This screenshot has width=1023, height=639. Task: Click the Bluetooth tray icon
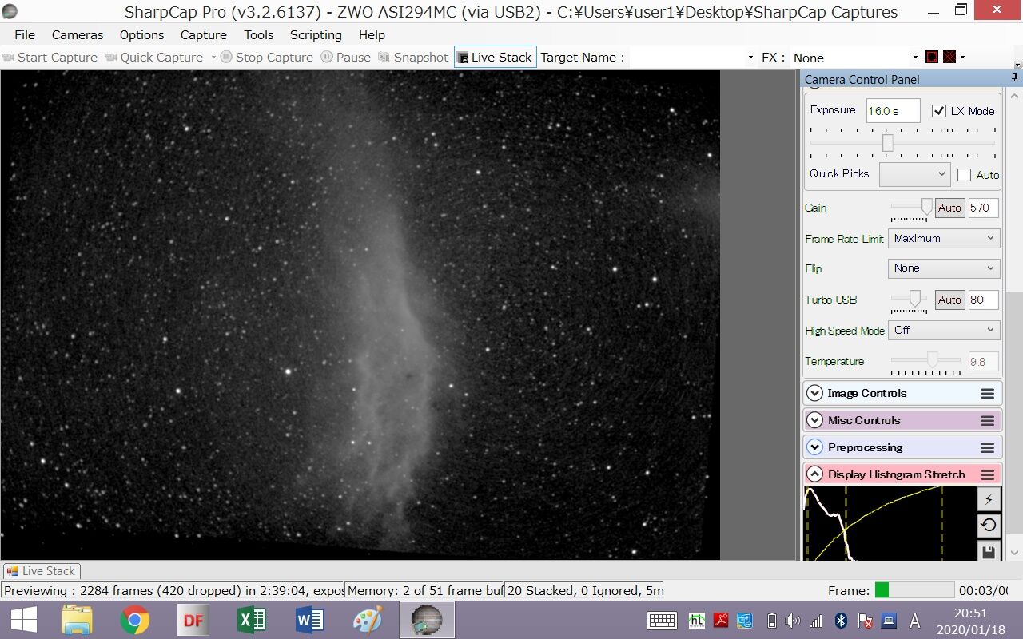tap(841, 621)
